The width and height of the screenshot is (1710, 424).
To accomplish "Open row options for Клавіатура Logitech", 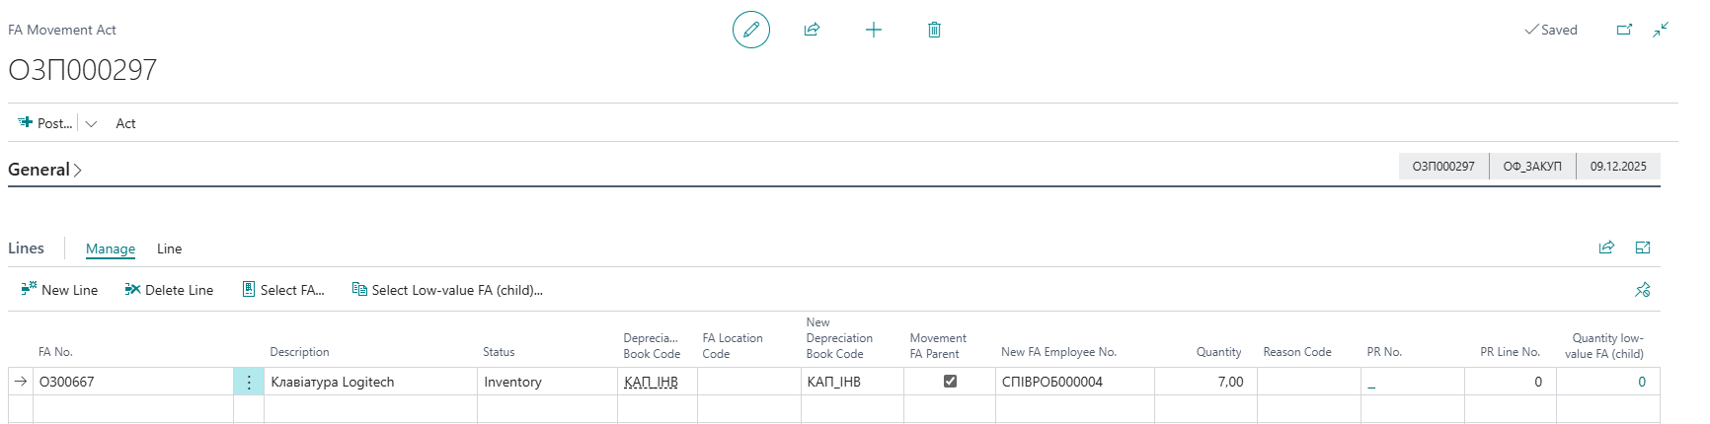I will coord(249,382).
